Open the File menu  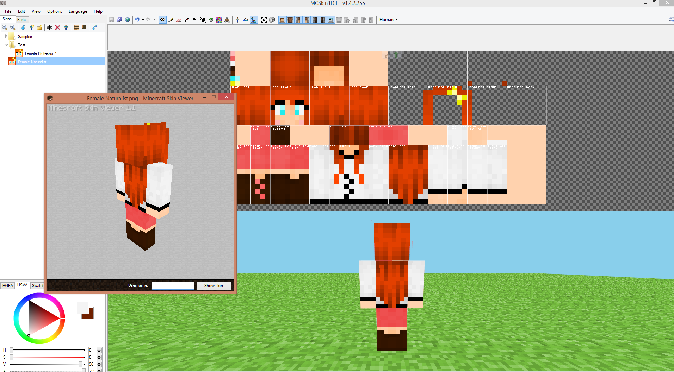tap(8, 11)
